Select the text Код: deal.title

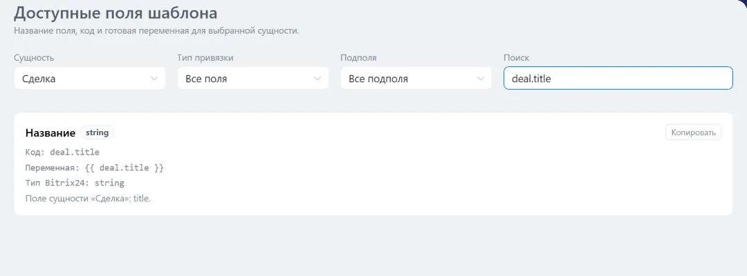coord(62,152)
